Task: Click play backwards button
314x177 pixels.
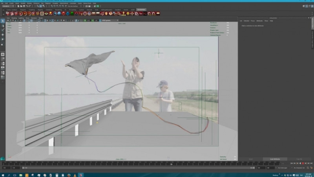Action: coord(300,164)
